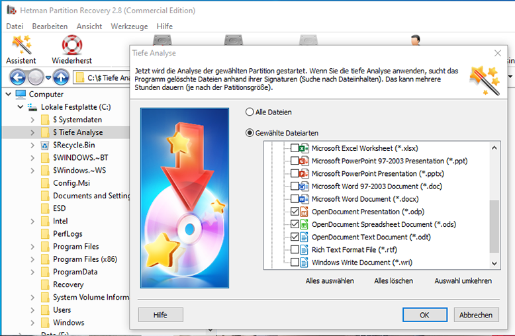515x336 pixels.
Task: Expand the $ Tiefe Analyse folder
Action: click(32, 132)
